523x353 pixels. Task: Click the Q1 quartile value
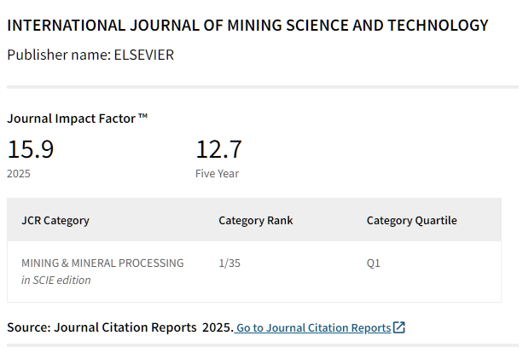tap(373, 263)
